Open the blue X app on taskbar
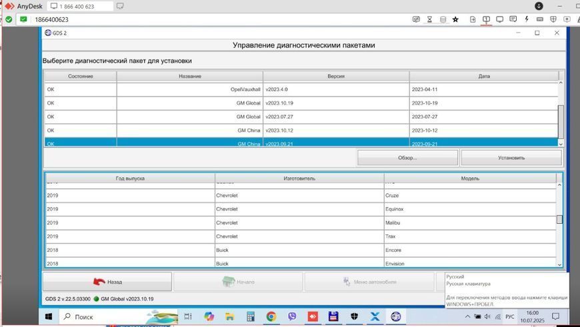 click(375, 316)
